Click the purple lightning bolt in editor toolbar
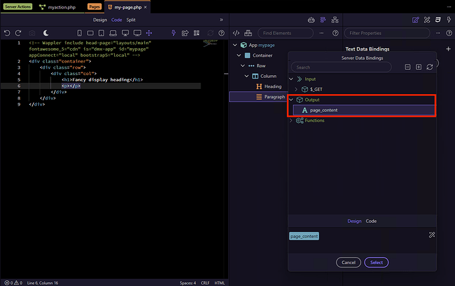 coord(173,33)
